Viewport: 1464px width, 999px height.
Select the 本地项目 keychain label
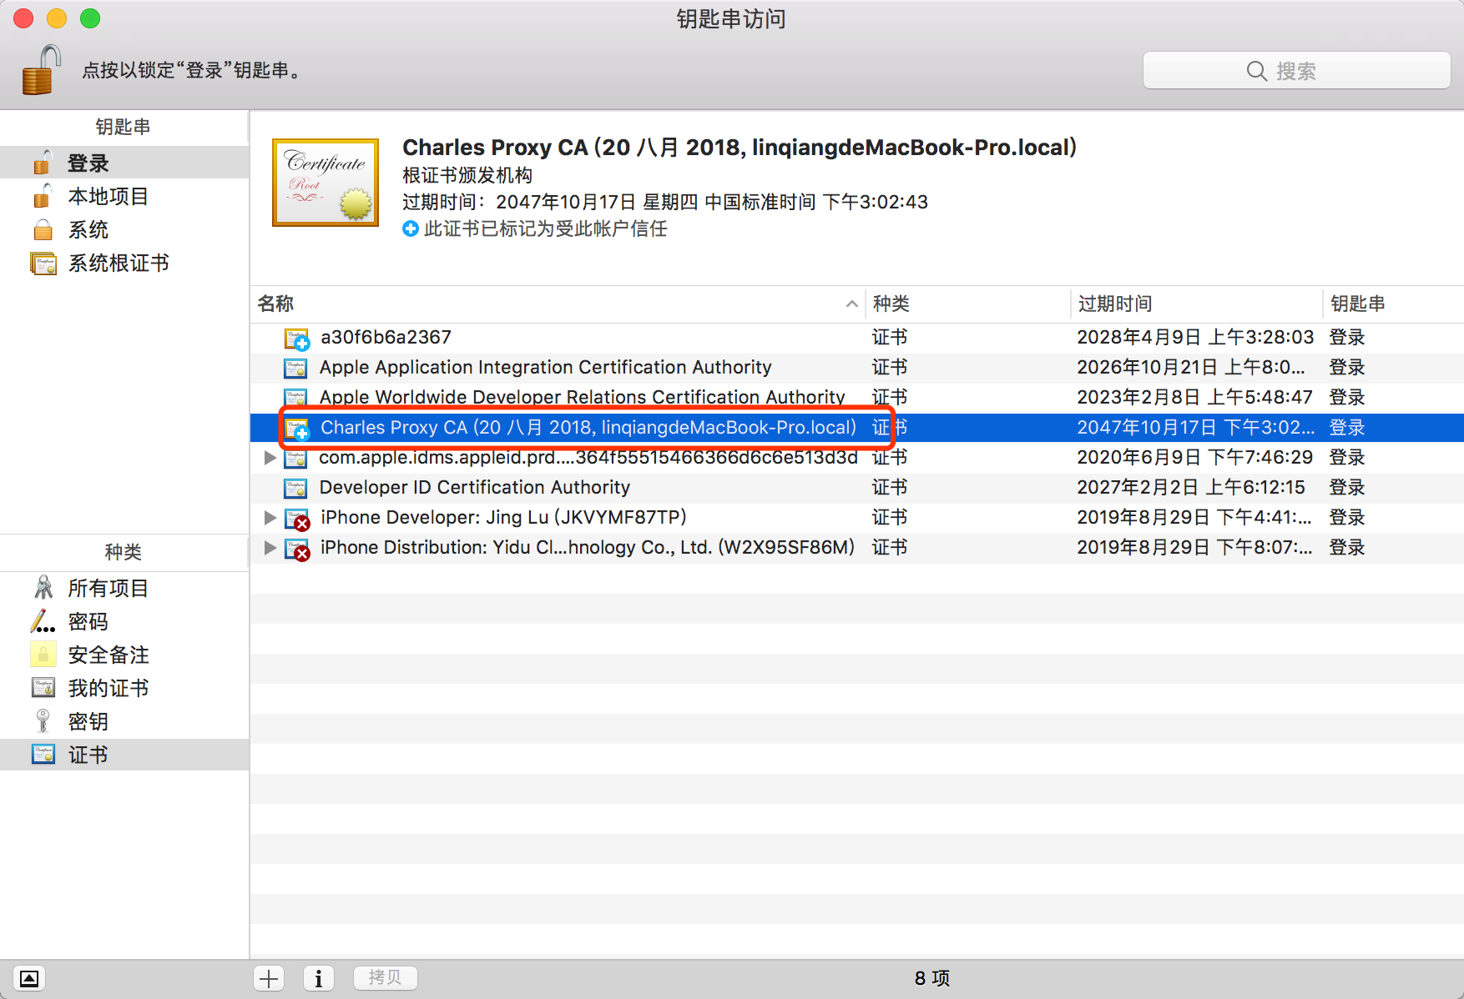[109, 197]
